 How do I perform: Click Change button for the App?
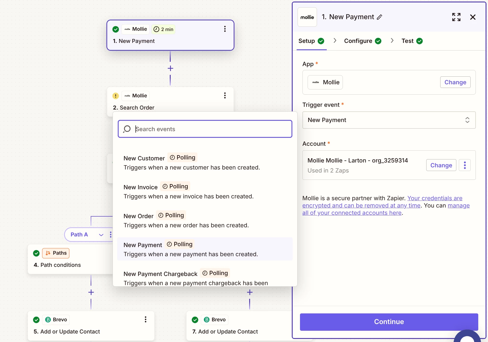tap(455, 82)
